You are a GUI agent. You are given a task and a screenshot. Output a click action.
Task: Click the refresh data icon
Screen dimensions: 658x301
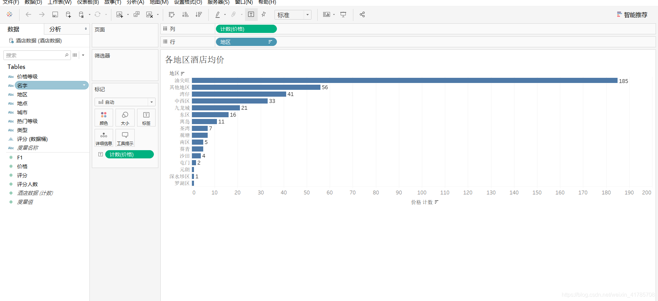click(x=98, y=14)
